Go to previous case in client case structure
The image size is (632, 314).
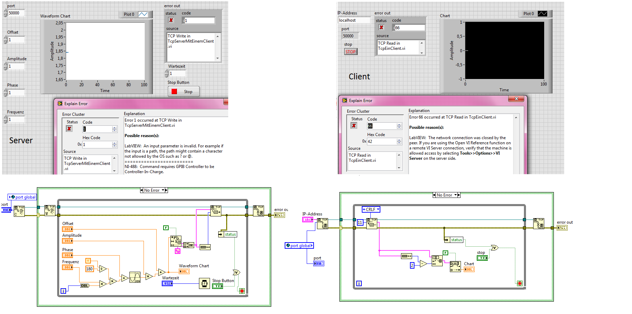(434, 195)
